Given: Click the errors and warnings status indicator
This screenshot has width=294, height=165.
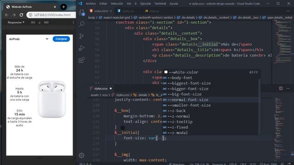Looking at the screenshot, I should pyautogui.click(x=85, y=164).
